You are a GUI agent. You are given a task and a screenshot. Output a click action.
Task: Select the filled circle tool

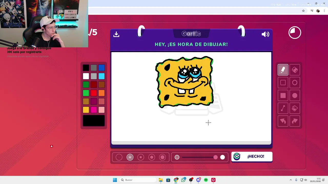pyautogui.click(x=295, y=96)
